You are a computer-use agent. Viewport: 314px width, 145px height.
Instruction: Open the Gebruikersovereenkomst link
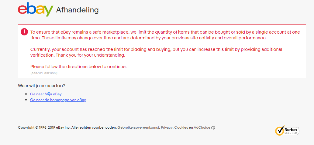[138, 127]
